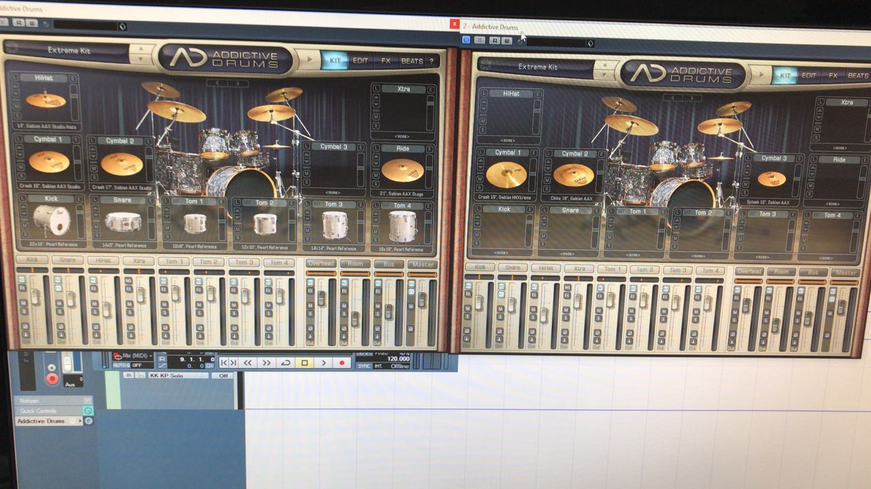871x489 pixels.
Task: Open the EDIT page in left Addictive Drums
Action: pos(361,61)
